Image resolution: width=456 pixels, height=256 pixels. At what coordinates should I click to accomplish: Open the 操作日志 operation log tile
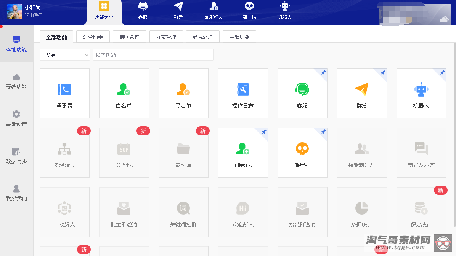tap(243, 93)
